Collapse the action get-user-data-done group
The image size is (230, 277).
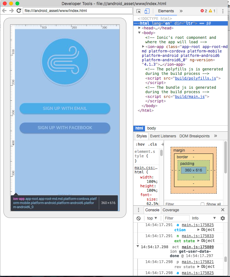click(138, 246)
